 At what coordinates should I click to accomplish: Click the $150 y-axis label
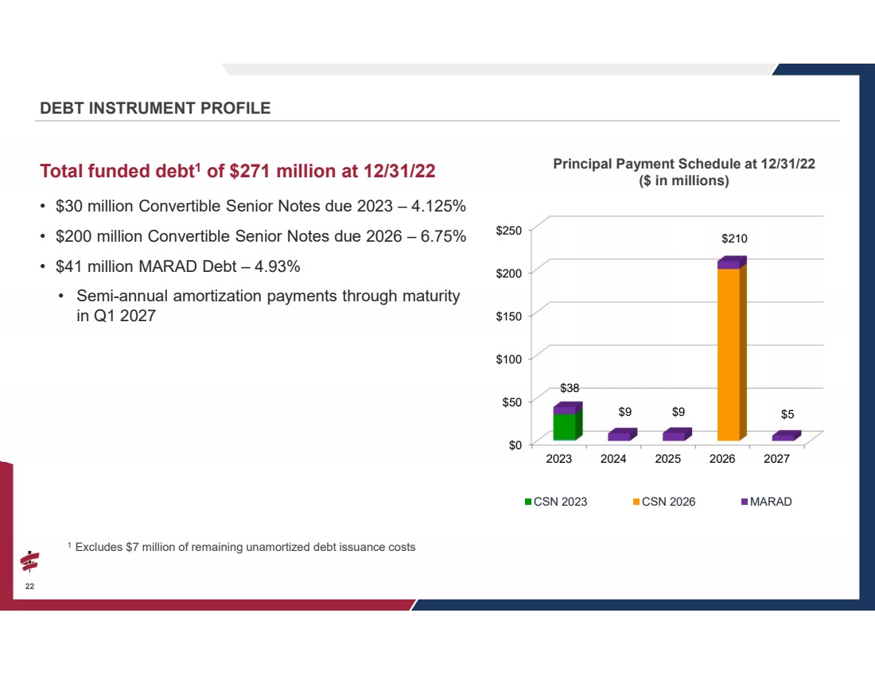[509, 316]
